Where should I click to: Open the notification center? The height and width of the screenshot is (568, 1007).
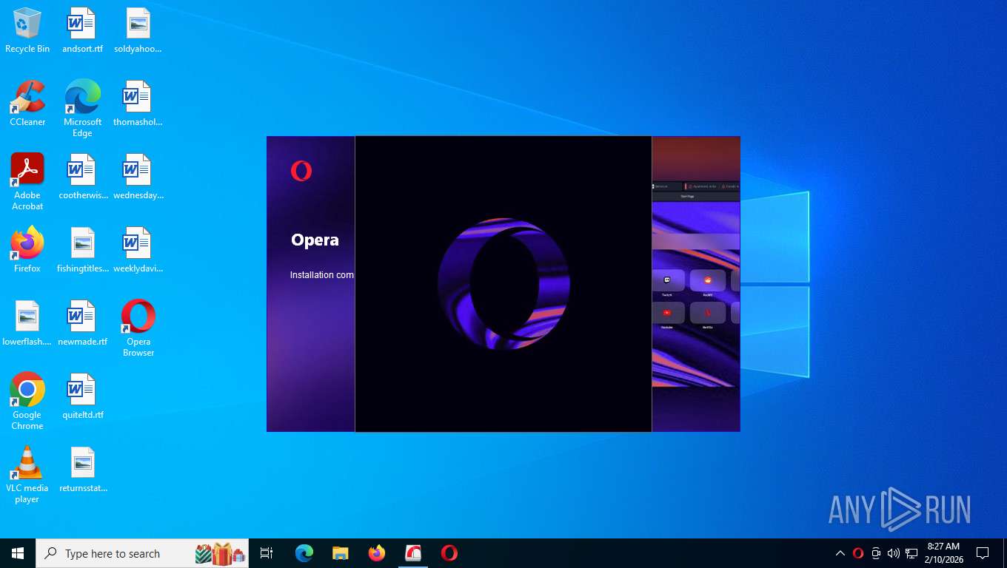coord(983,553)
